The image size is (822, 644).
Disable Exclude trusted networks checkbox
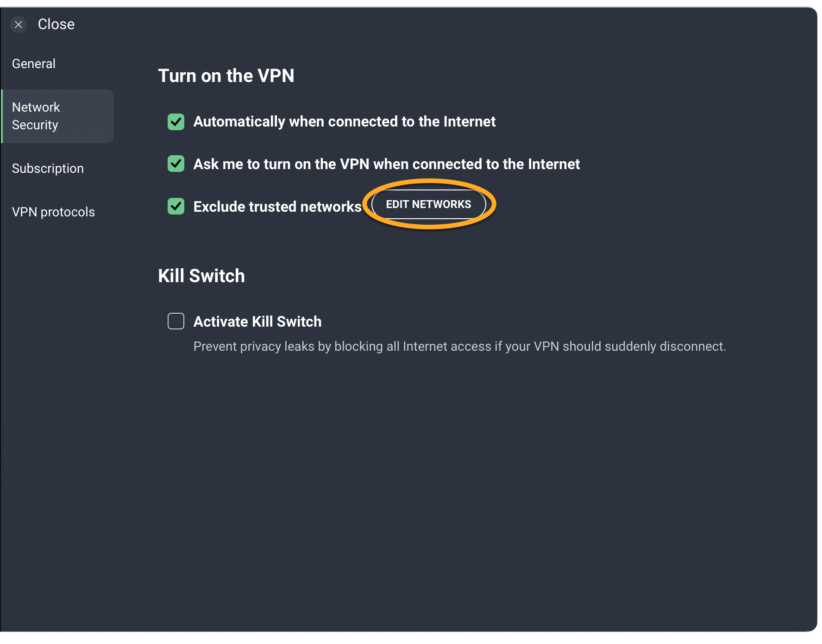click(176, 207)
